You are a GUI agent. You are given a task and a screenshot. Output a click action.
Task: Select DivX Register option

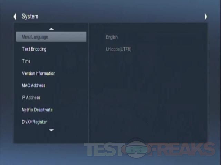(x=35, y=122)
